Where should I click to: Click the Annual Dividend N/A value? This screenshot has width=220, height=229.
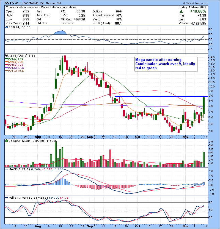pyautogui.click(x=119, y=15)
